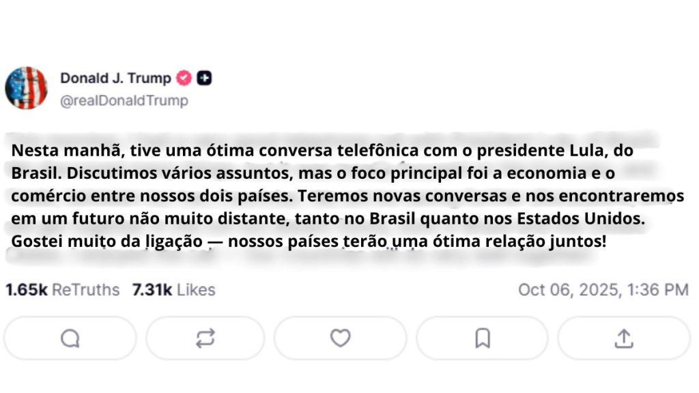Click the red verified checkmark badge
This screenshot has width=699, height=393.
point(184,78)
